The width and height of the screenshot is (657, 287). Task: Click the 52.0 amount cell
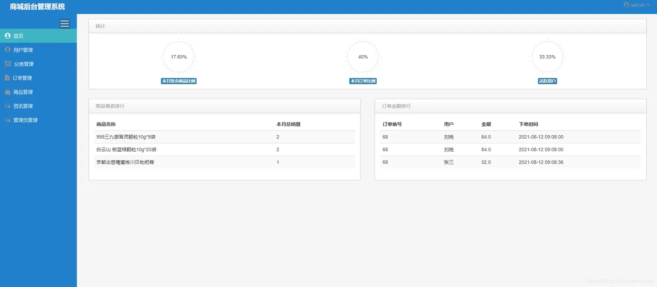click(486, 162)
